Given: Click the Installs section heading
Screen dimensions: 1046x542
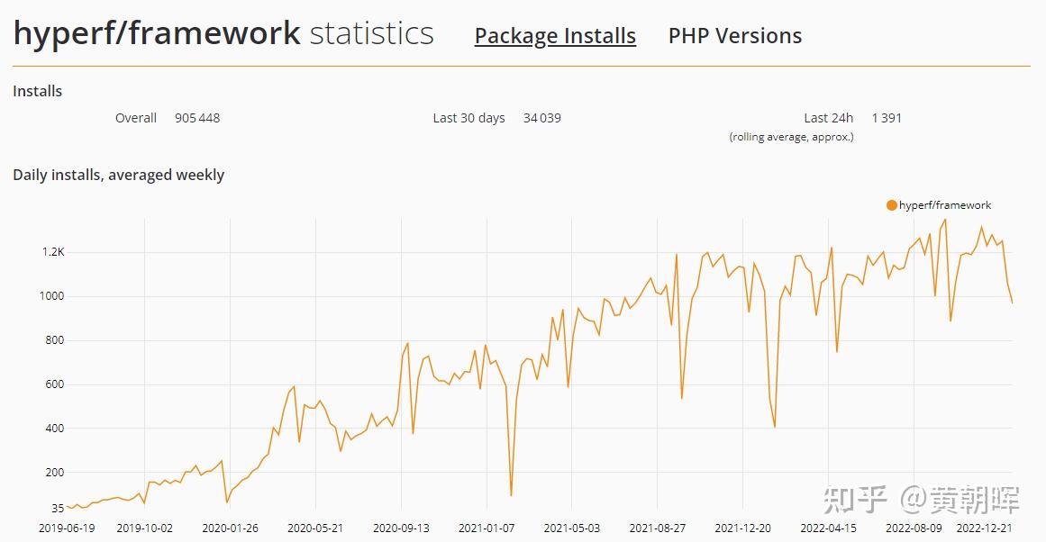Looking at the screenshot, I should [x=38, y=91].
